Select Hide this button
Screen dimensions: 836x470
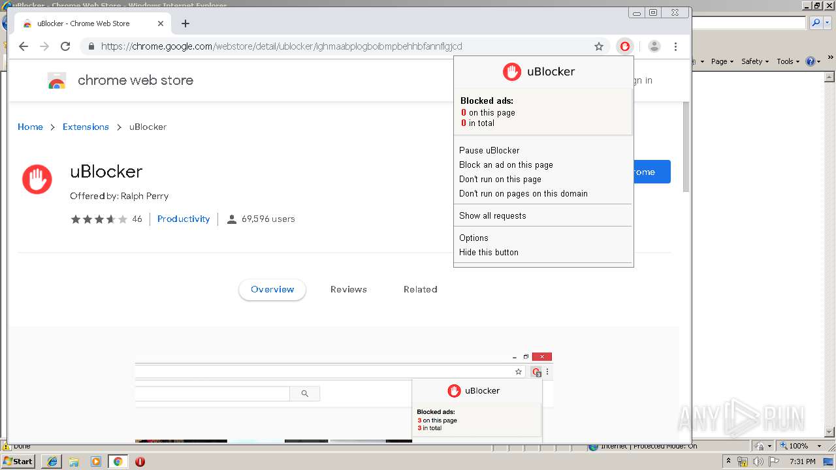tap(489, 252)
